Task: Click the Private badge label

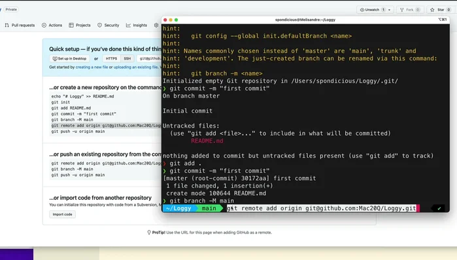Action: tap(11, 10)
